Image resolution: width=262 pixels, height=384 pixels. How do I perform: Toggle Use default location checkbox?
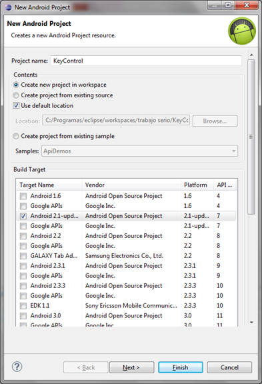tap(16, 106)
